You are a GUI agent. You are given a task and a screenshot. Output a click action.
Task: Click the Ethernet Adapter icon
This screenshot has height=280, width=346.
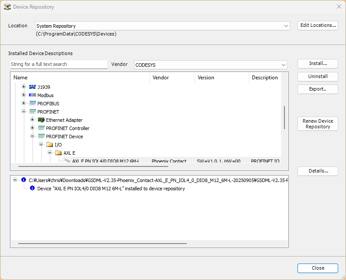click(41, 120)
